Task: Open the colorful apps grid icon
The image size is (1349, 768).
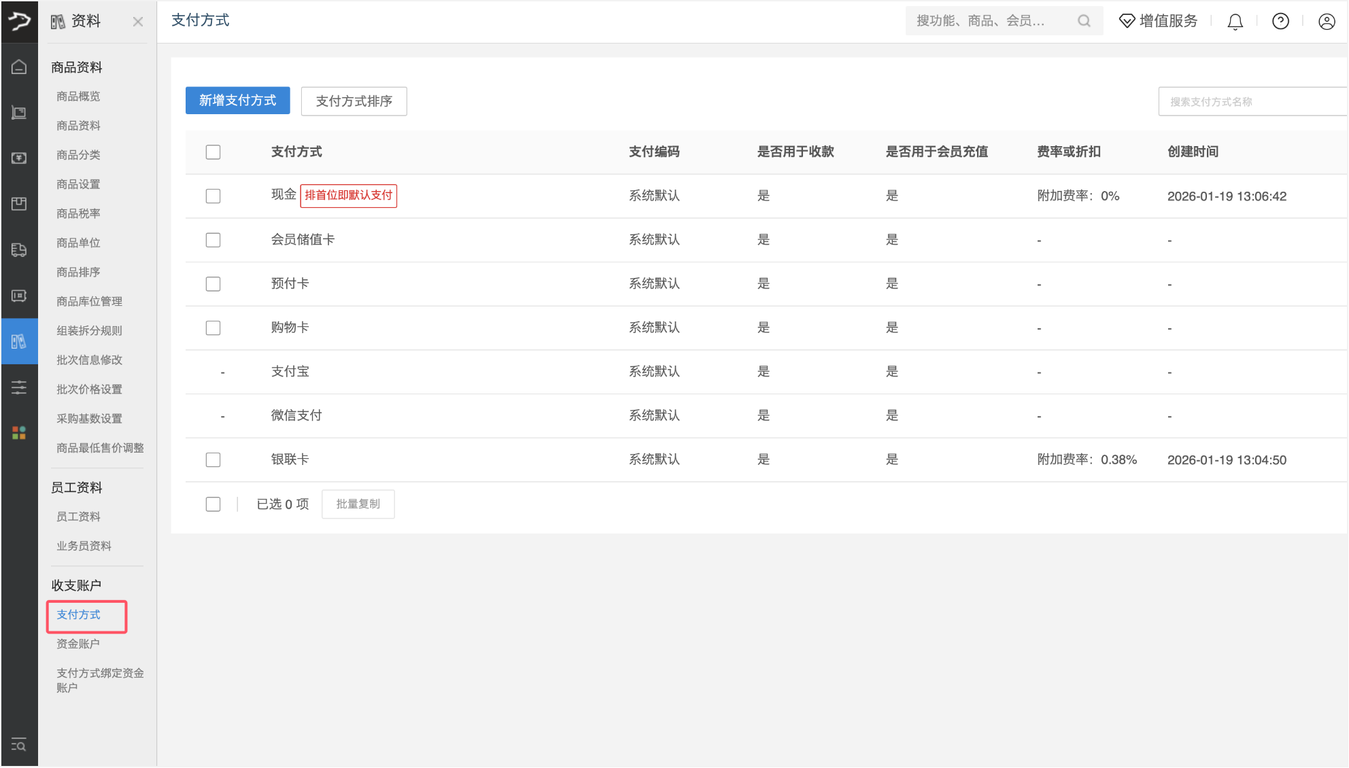Action: 19,433
